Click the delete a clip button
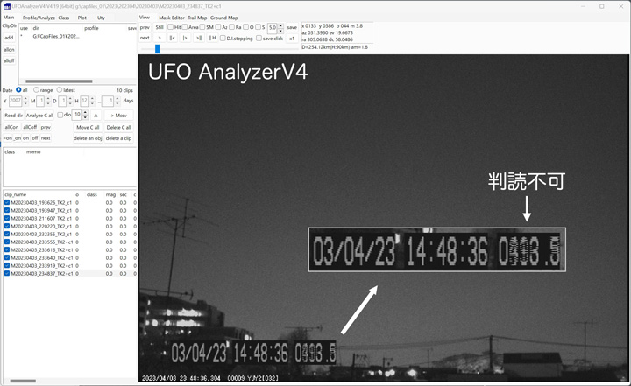This screenshot has width=631, height=386. coord(118,138)
